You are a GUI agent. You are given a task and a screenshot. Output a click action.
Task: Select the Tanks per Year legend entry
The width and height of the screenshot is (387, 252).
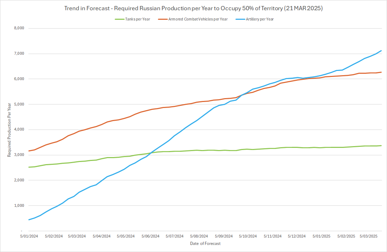click(x=138, y=19)
